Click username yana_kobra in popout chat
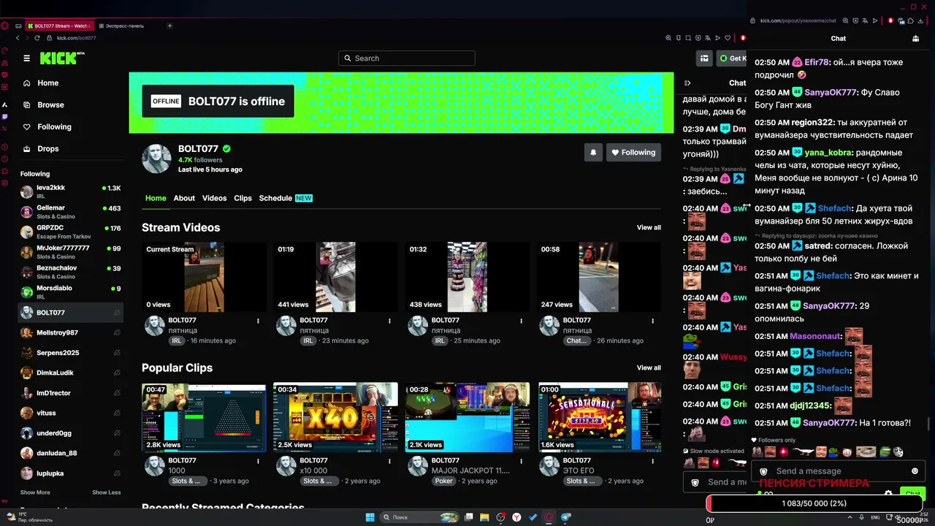Viewport: 935px width, 526px height. coord(829,153)
